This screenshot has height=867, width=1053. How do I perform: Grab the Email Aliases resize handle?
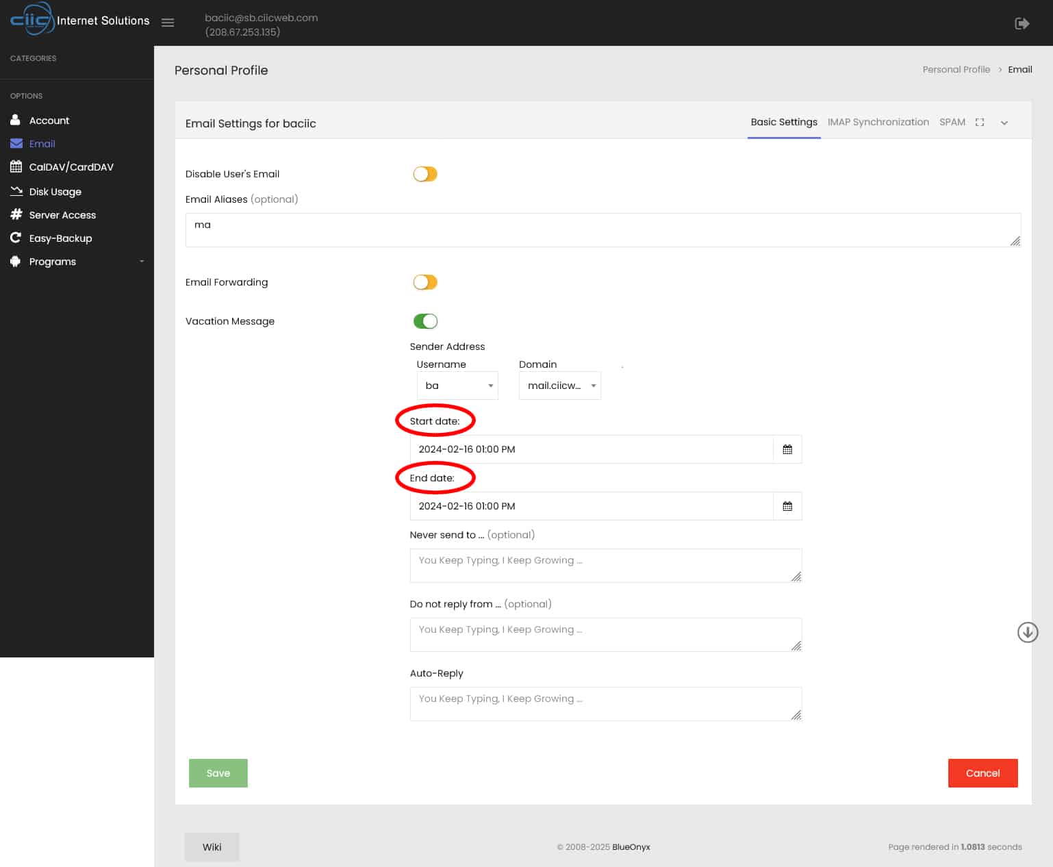(1015, 241)
